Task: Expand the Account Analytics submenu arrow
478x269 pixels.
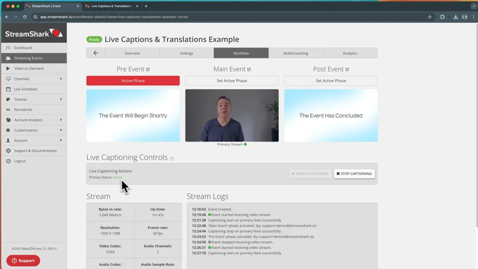Action: click(x=61, y=120)
